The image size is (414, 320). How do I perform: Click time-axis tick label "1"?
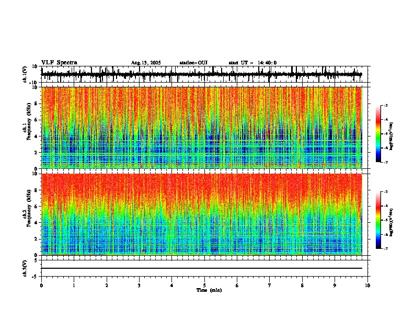74,285
